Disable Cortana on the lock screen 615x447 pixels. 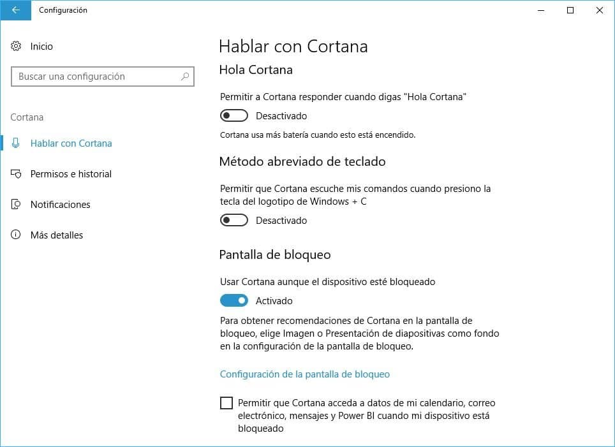point(233,300)
